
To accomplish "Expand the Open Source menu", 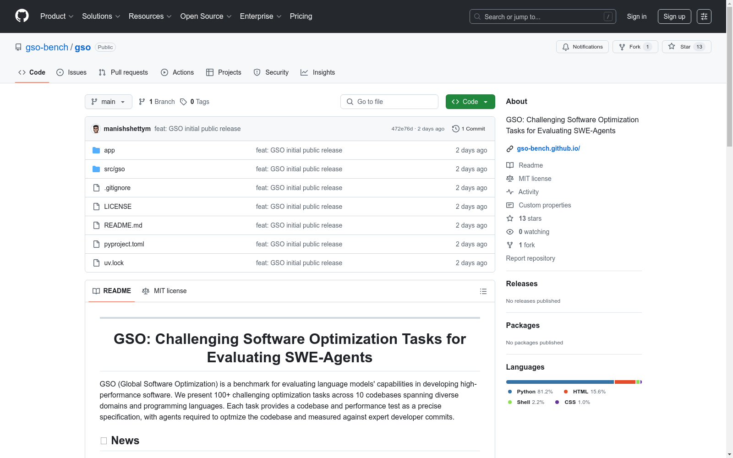I will (206, 16).
